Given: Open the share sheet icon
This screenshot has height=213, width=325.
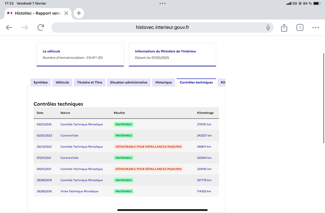Looking at the screenshot, I should coord(284,28).
